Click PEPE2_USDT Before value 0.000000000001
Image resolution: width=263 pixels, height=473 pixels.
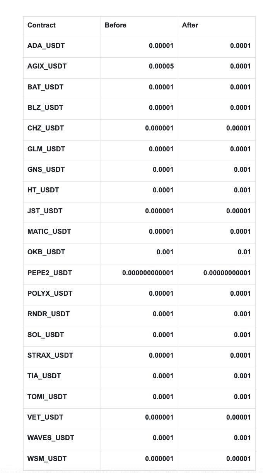click(x=148, y=273)
